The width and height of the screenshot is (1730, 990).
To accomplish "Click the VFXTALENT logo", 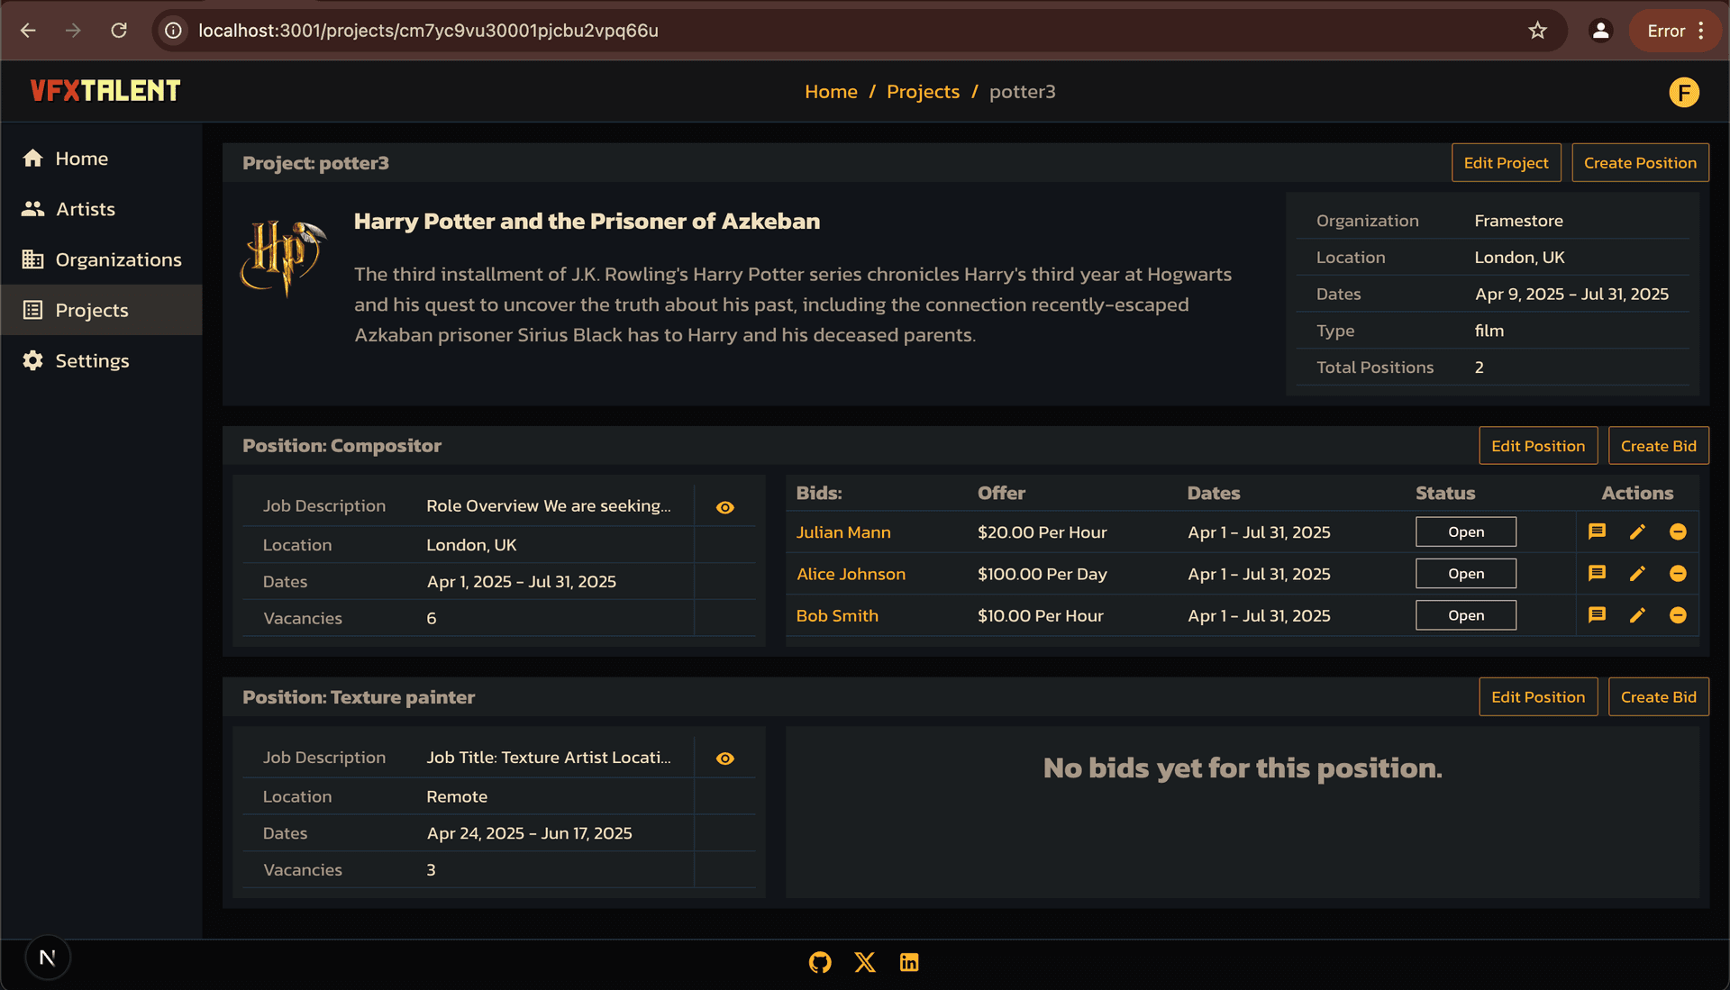I will 105,91.
